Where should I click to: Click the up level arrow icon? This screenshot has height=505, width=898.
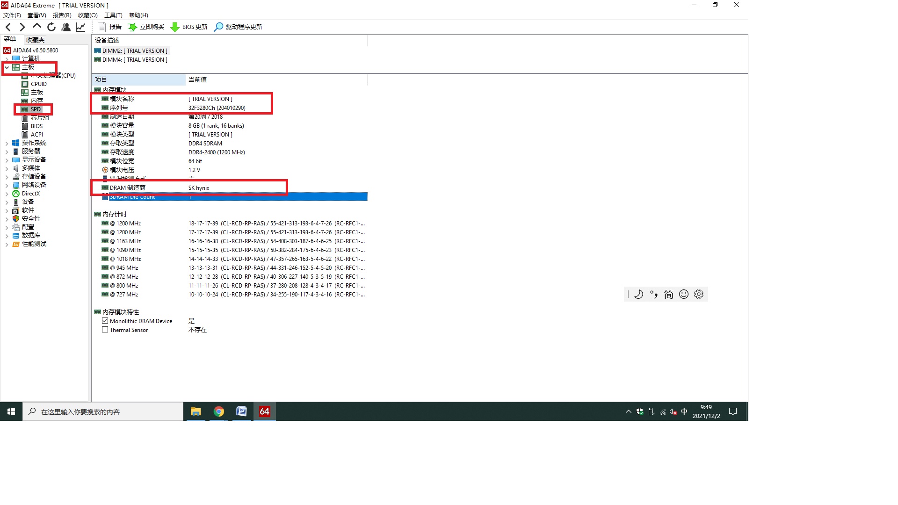pyautogui.click(x=37, y=26)
